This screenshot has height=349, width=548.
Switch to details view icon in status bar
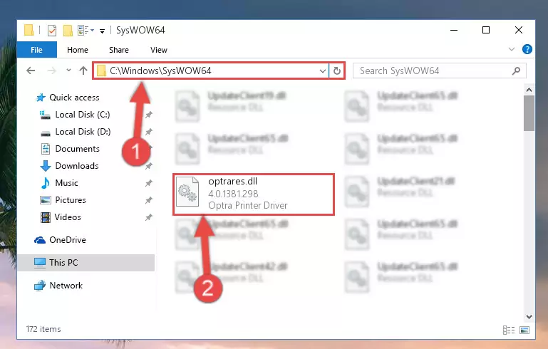tap(509, 330)
